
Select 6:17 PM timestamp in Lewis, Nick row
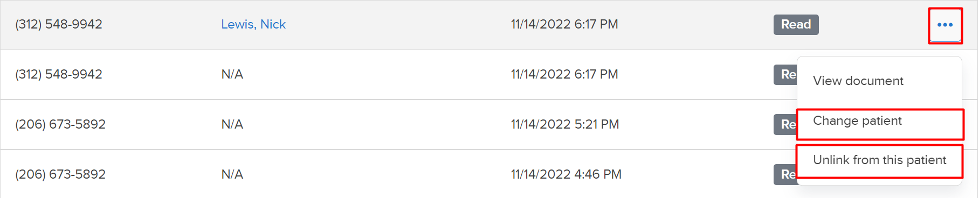point(564,24)
